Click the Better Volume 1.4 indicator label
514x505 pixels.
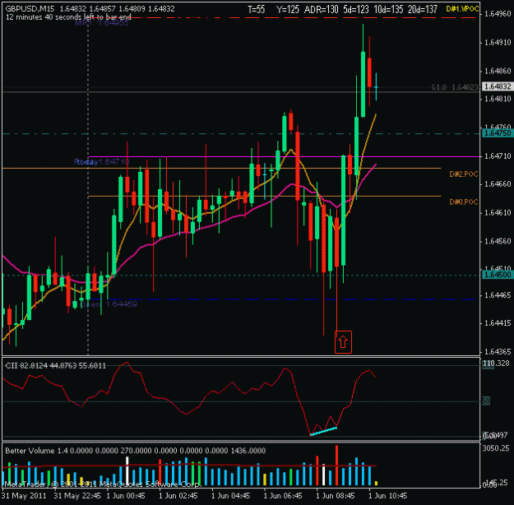coord(135,451)
